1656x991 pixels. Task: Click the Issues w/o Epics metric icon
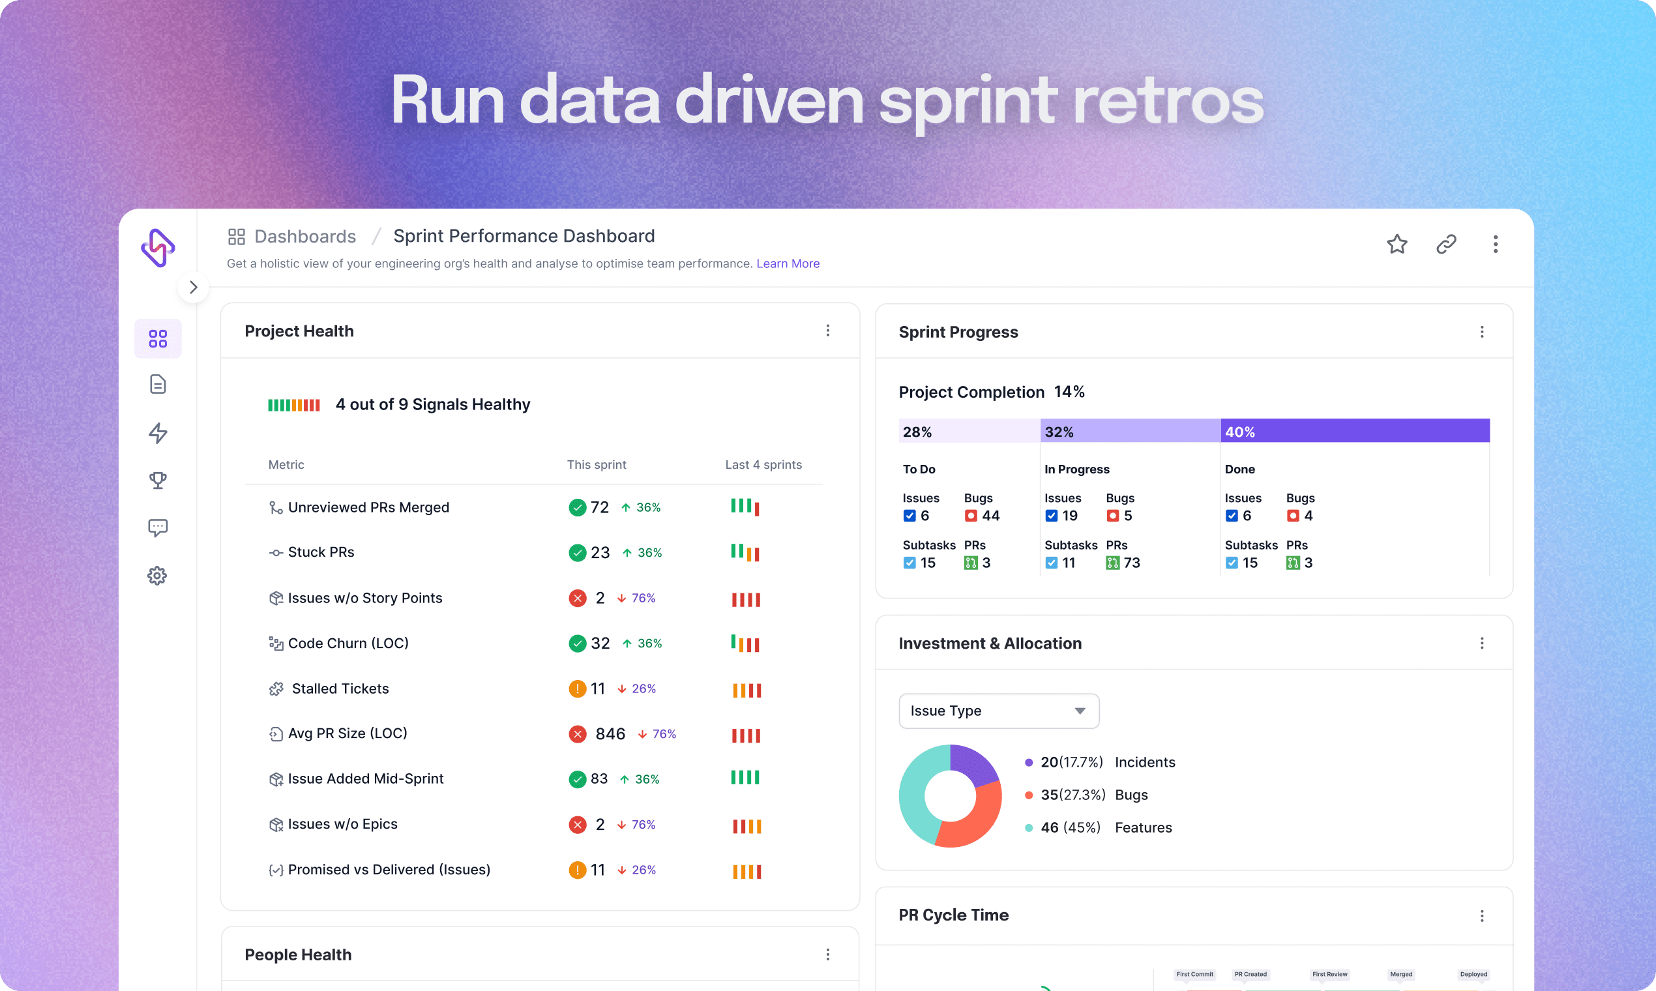tap(276, 825)
